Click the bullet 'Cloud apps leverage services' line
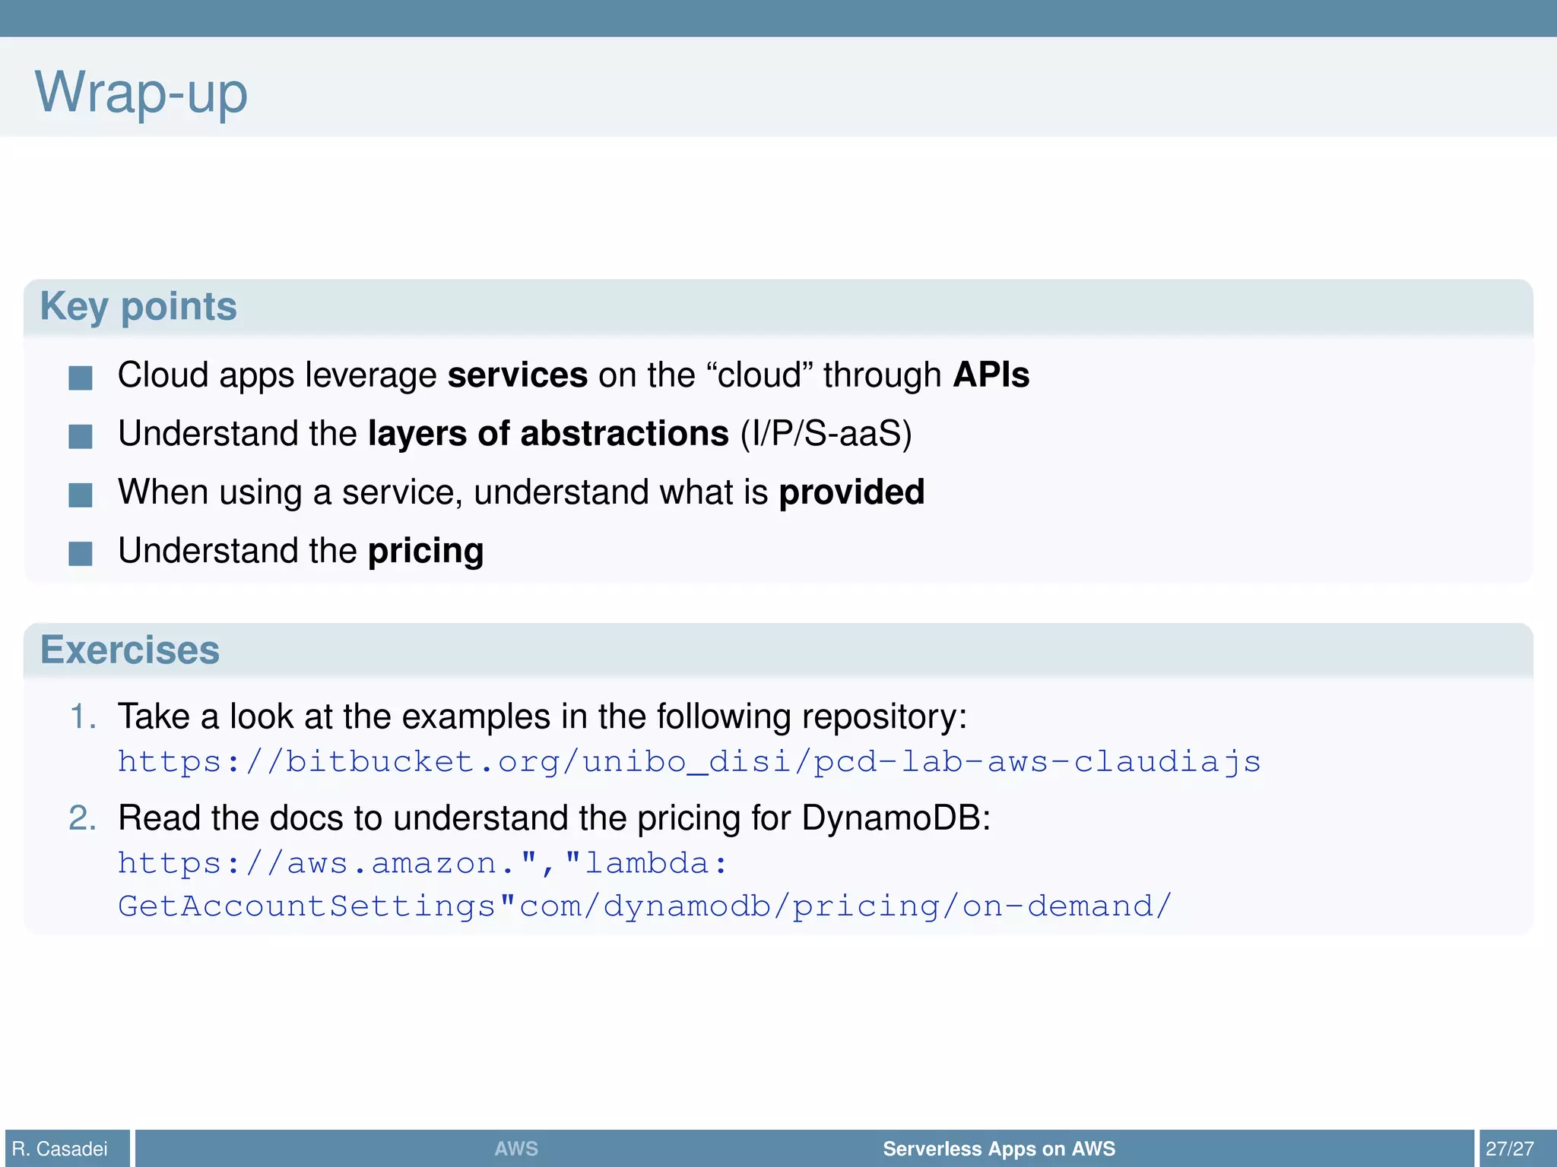This screenshot has height=1167, width=1557. [x=574, y=375]
